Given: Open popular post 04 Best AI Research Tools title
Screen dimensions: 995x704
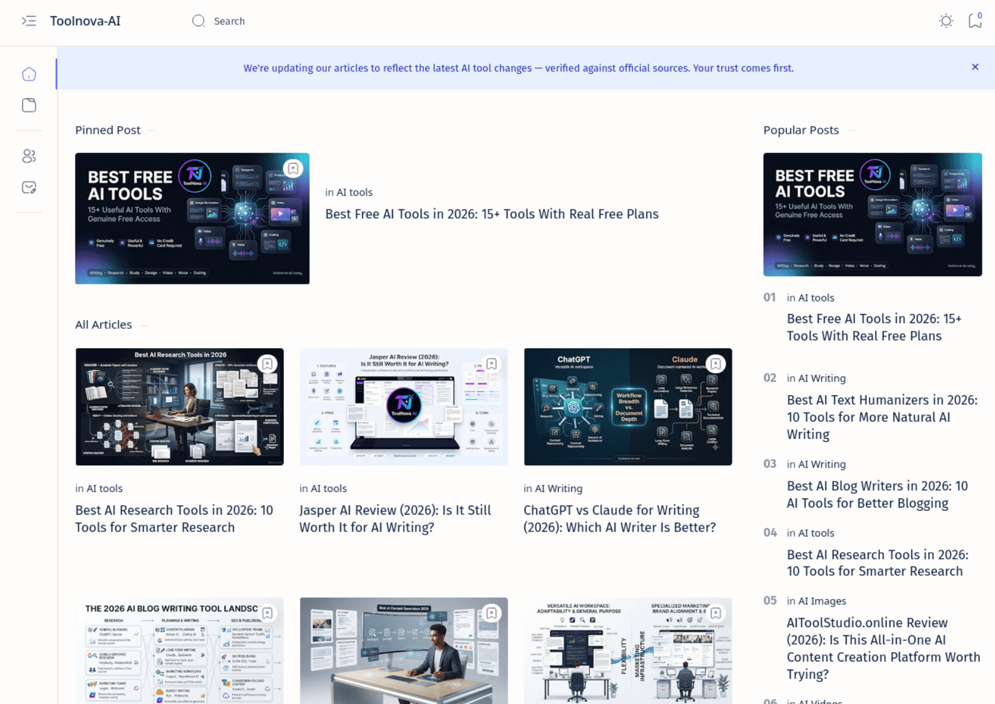Looking at the screenshot, I should click(877, 563).
